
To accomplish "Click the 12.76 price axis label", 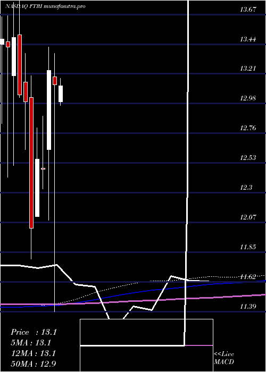I will pyautogui.click(x=248, y=128).
